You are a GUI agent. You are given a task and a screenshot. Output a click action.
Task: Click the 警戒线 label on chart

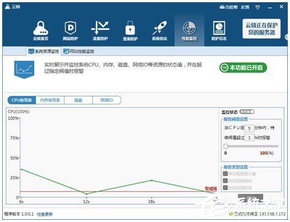tap(211, 189)
